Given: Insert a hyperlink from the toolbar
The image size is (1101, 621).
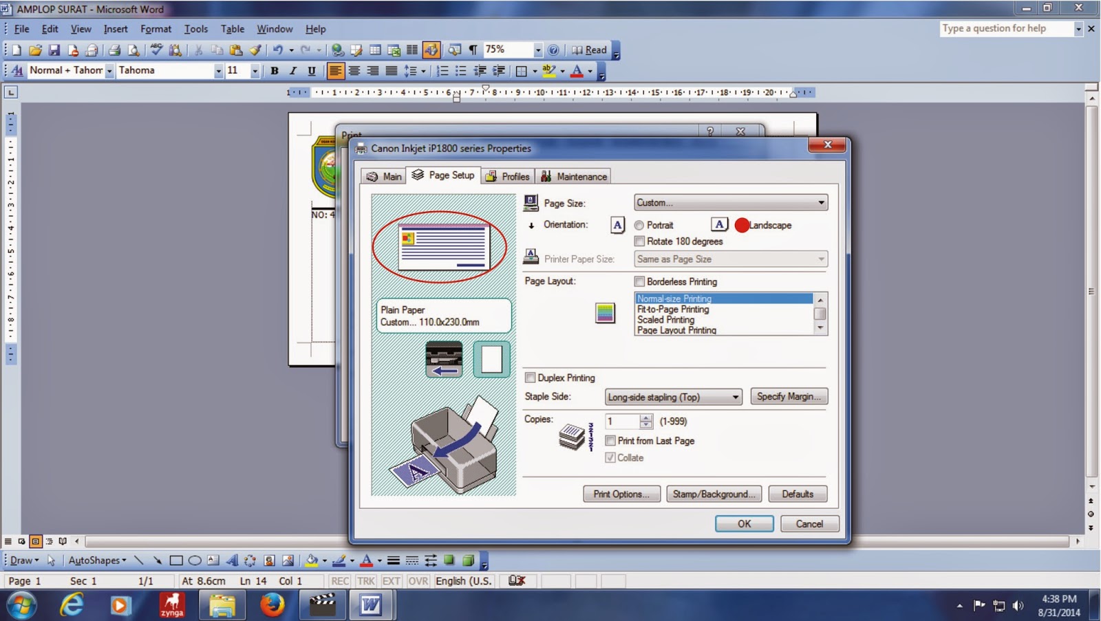Looking at the screenshot, I should coord(337,50).
